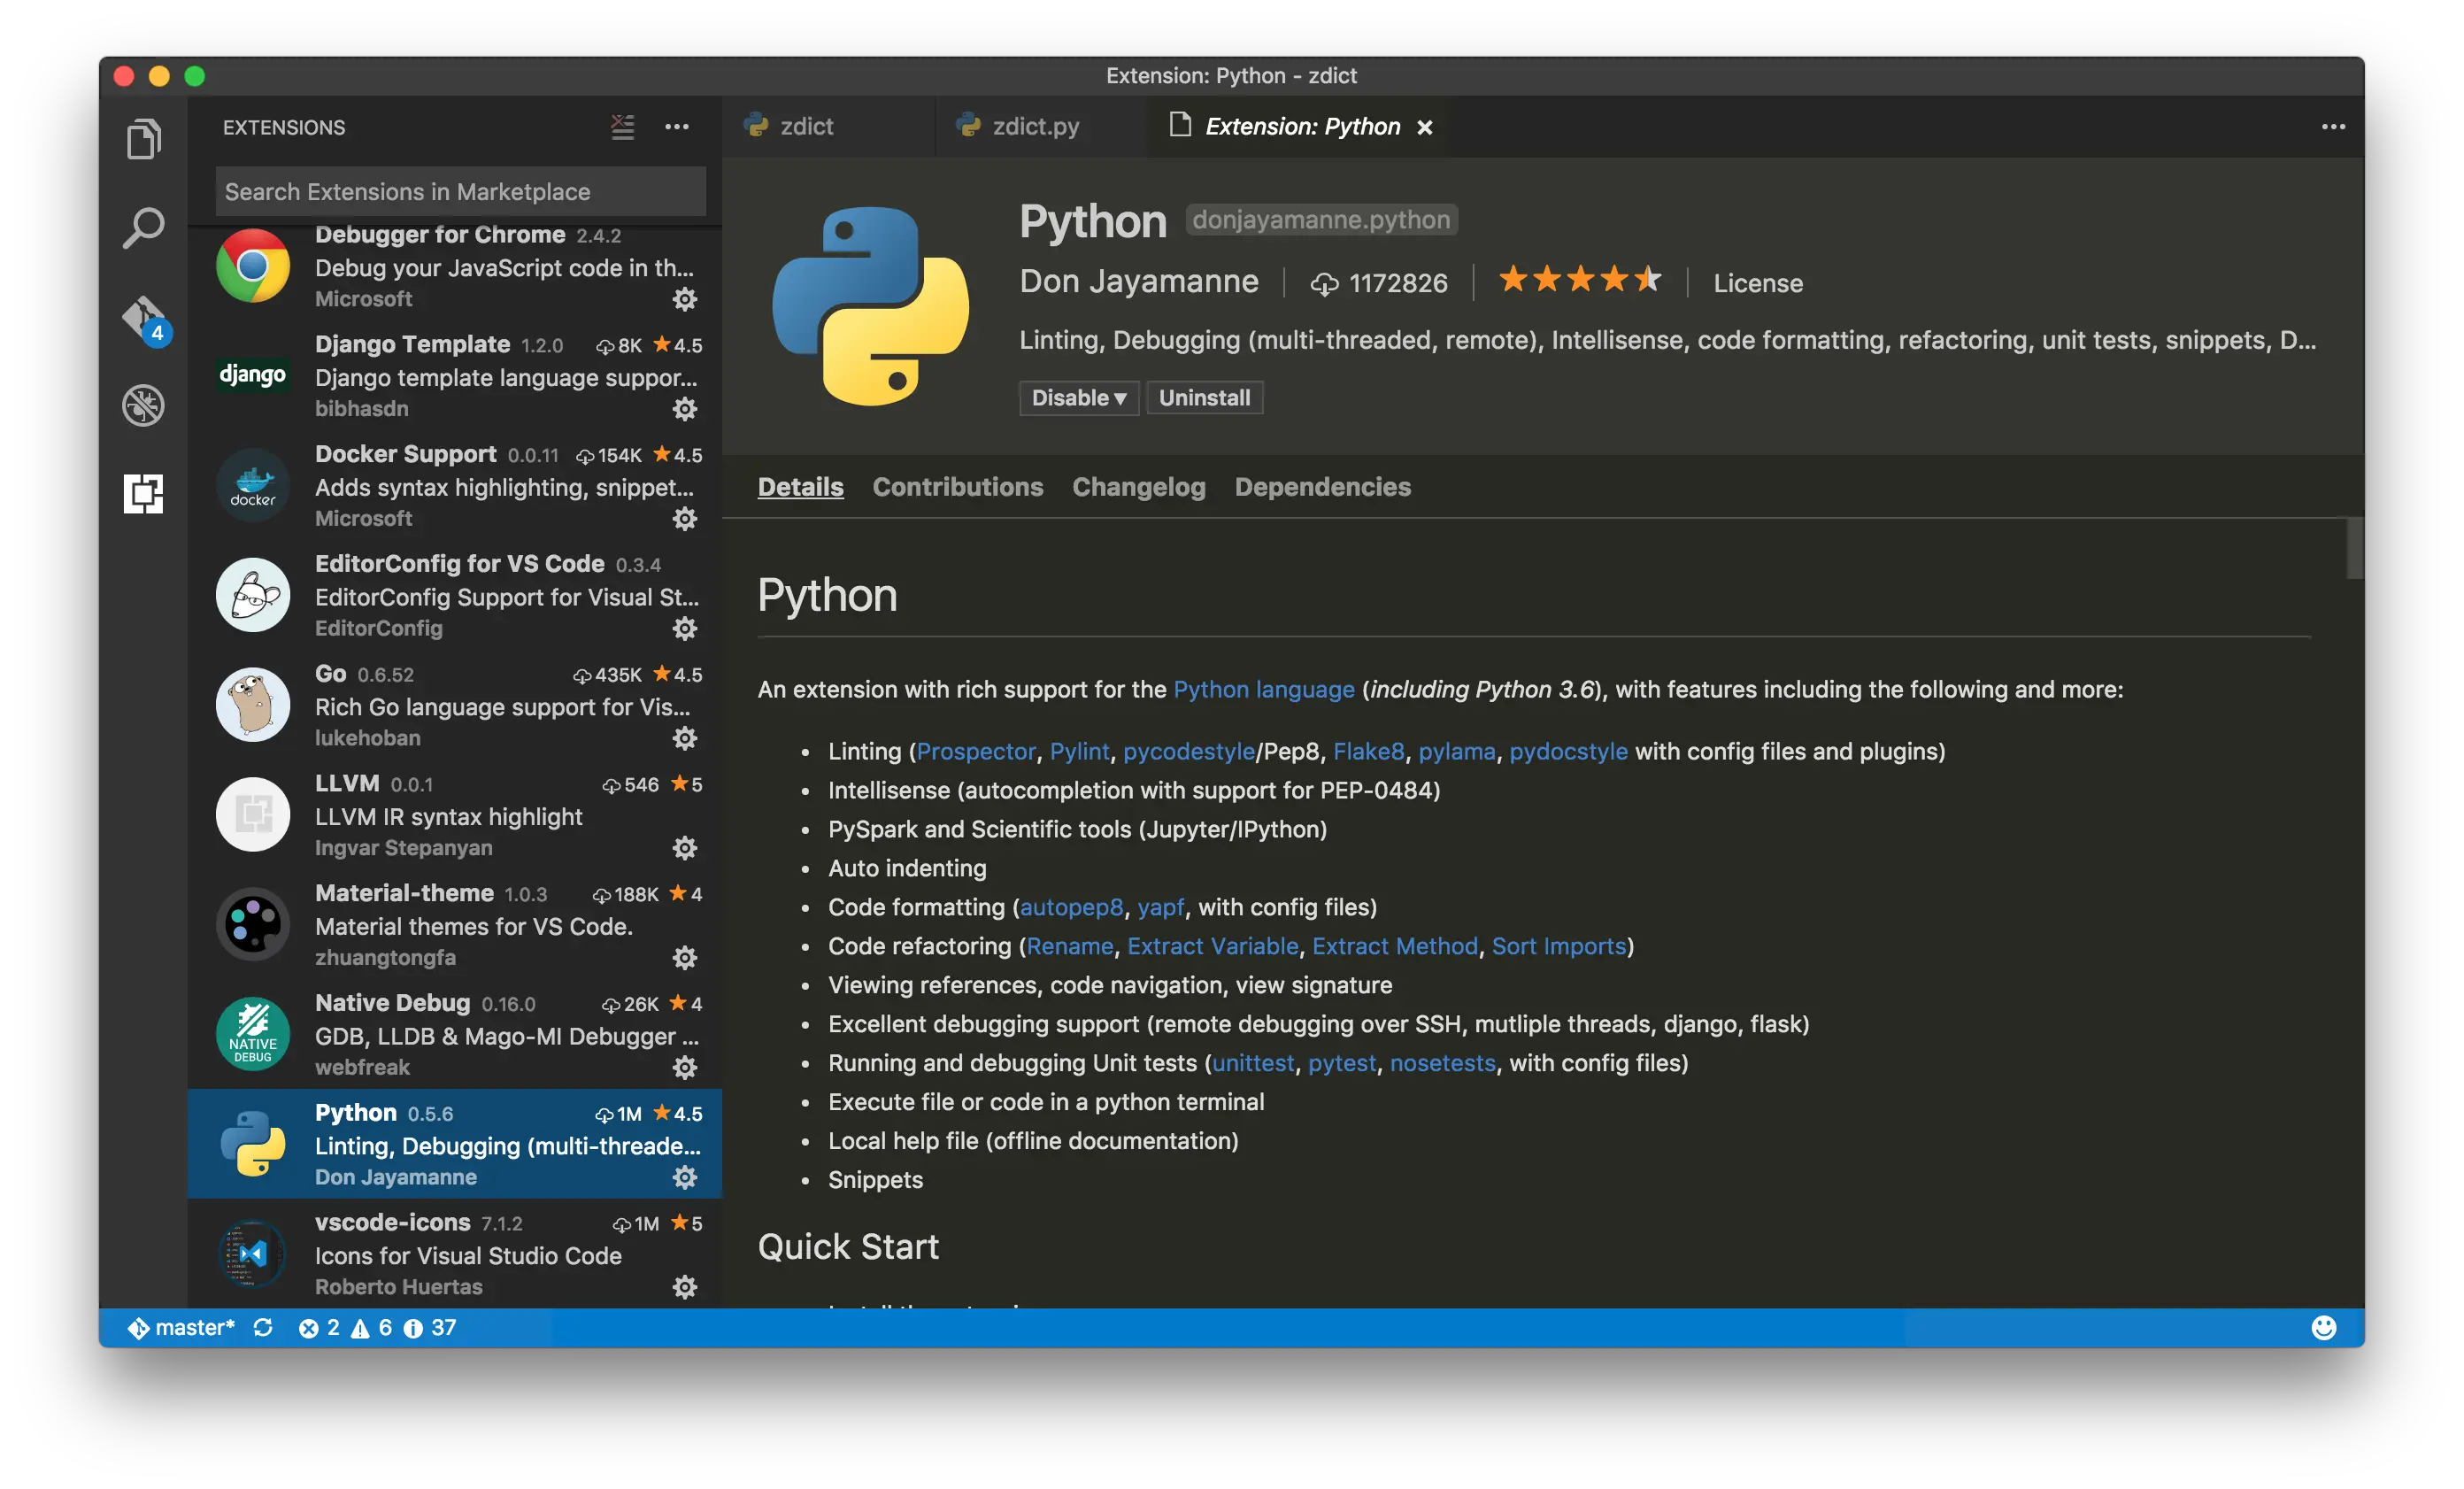Open manage gear for Go extension
The image size is (2464, 1489).
[684, 738]
